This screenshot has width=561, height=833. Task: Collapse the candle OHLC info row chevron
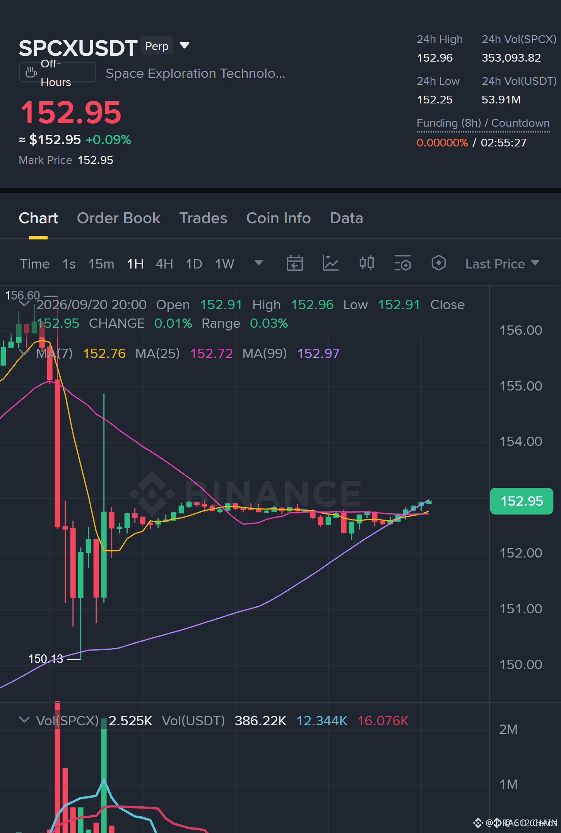[24, 304]
